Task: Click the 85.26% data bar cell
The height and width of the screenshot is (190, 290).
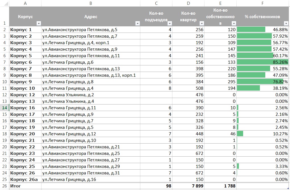Action: [x=262, y=62]
